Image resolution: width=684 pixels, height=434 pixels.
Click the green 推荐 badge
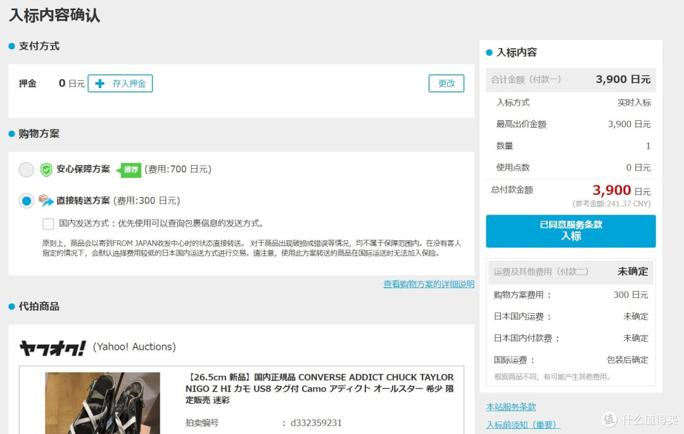click(x=130, y=170)
